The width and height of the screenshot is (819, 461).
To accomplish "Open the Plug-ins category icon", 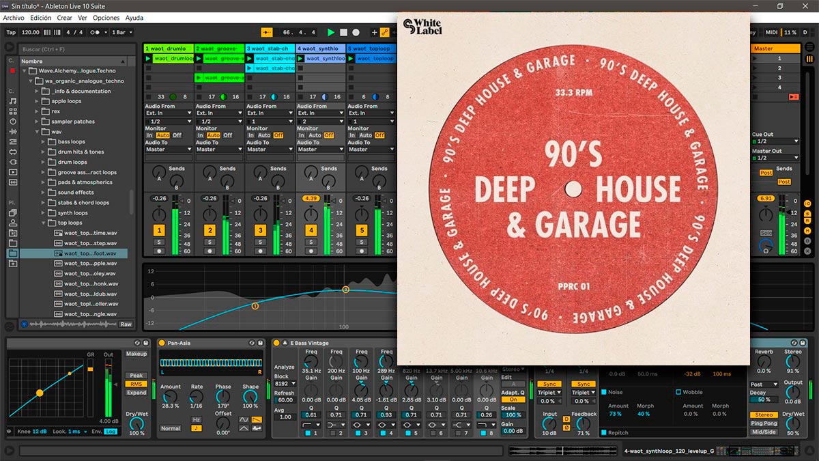I will tap(12, 162).
